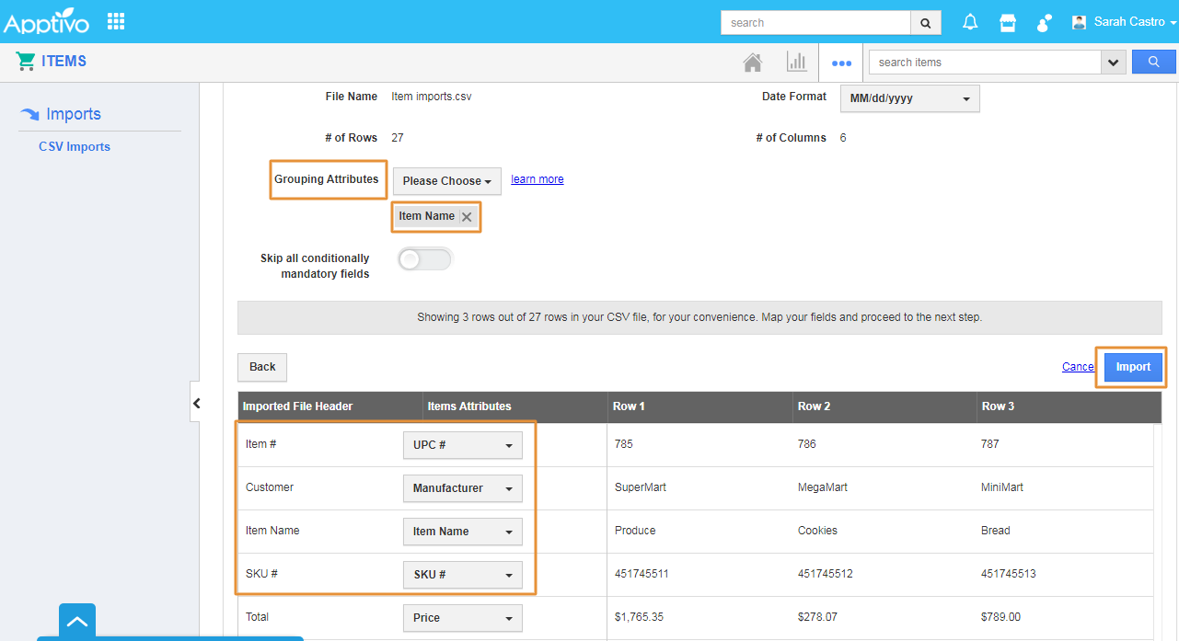Go to Items home icon
The width and height of the screenshot is (1179, 641).
tap(753, 63)
